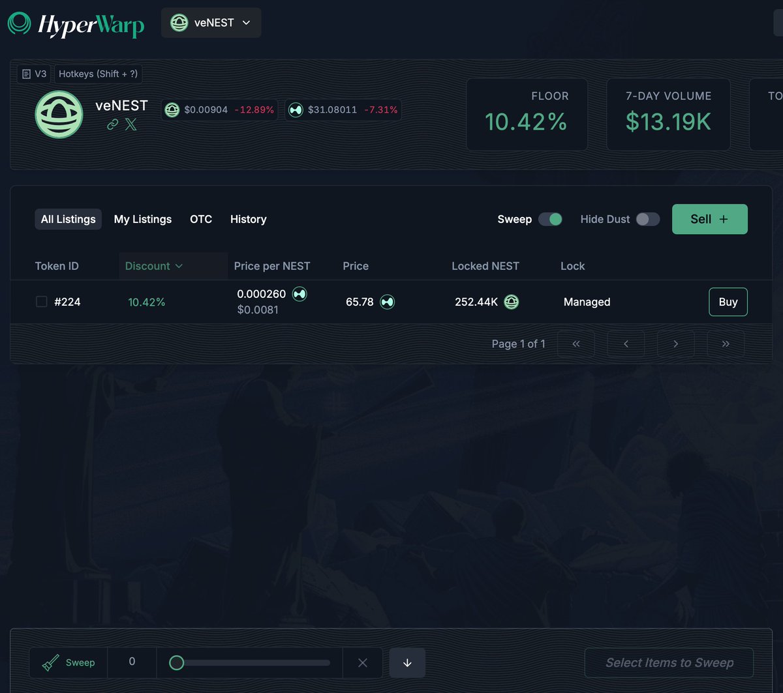Go to the next page
The width and height of the screenshot is (783, 693).
676,344
